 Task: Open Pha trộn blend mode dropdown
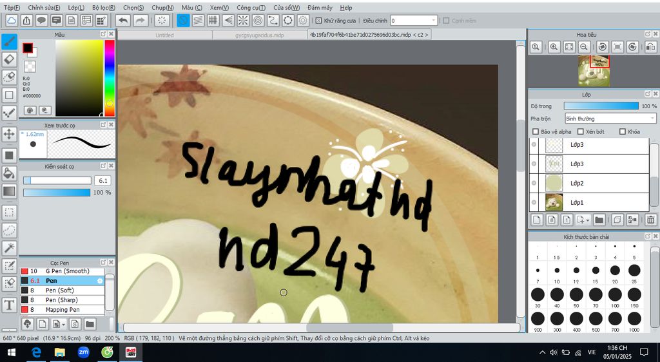610,119
